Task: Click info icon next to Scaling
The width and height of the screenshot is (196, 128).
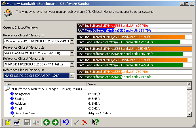Action: point(12,98)
